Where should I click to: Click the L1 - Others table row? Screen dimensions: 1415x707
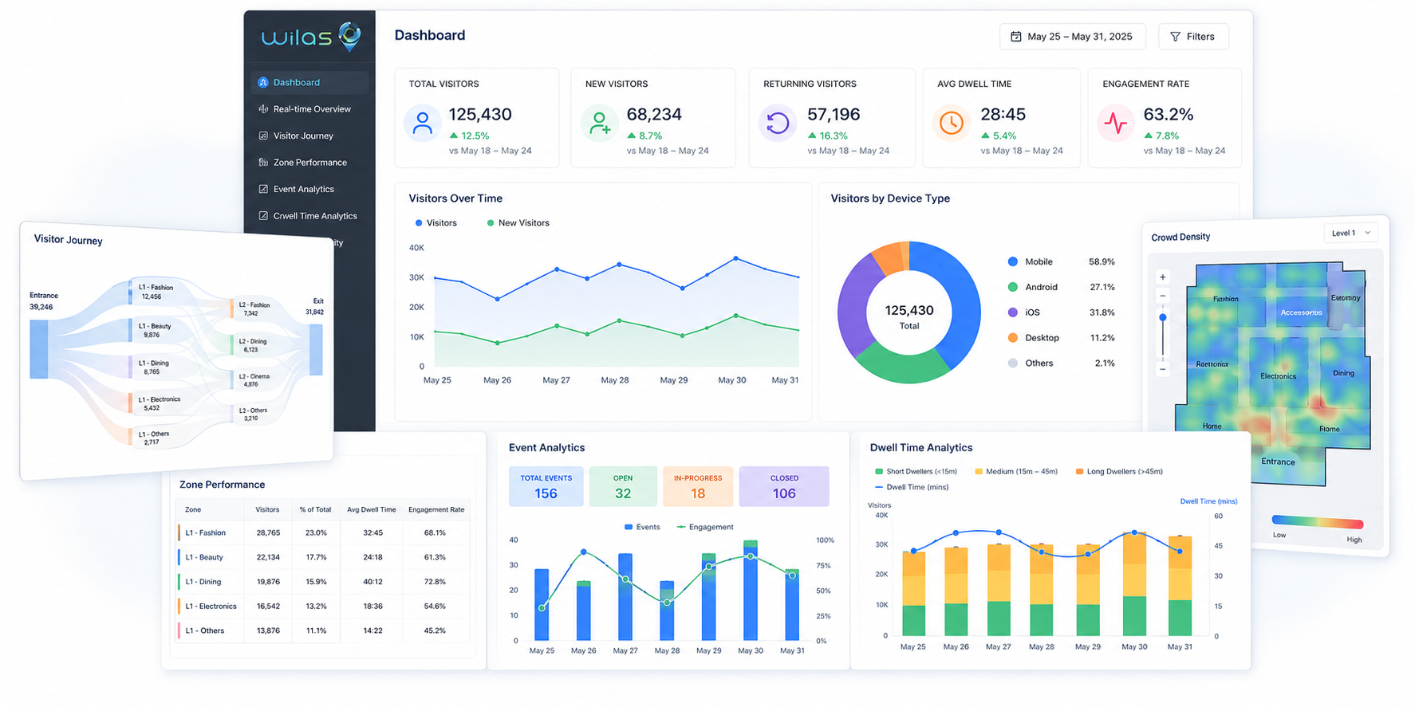[x=323, y=631]
